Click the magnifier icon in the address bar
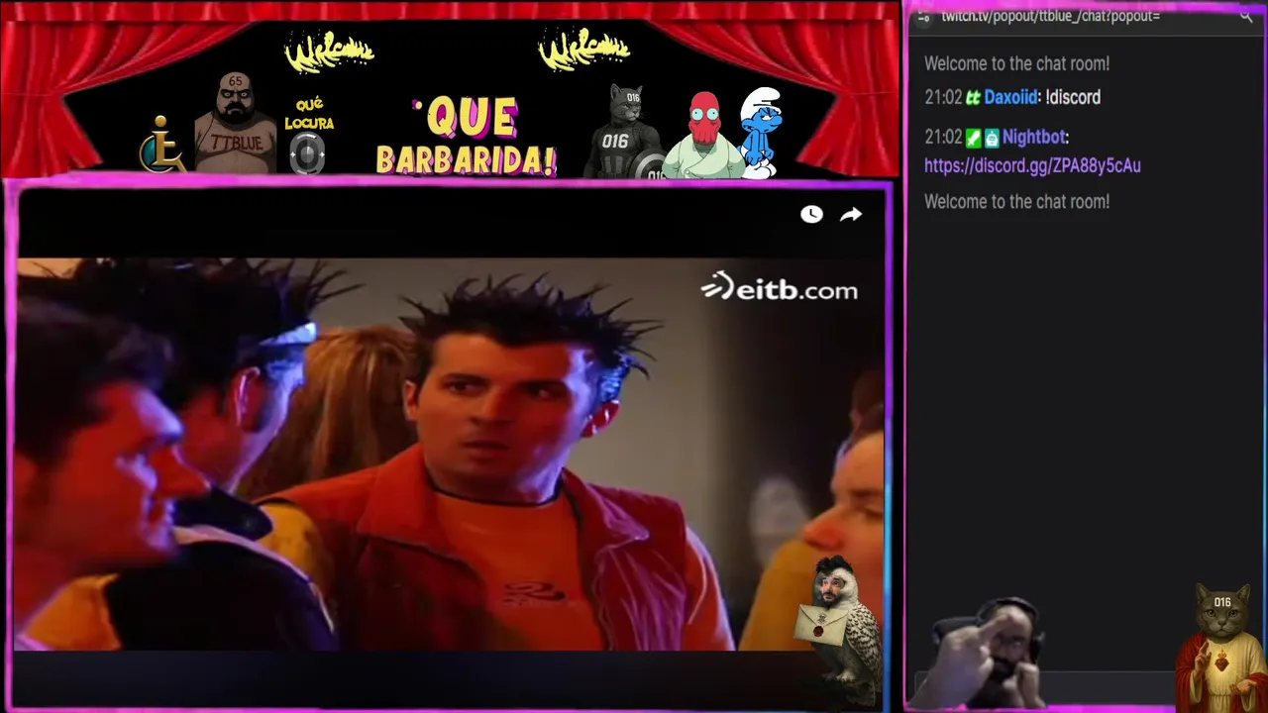 tap(1246, 16)
